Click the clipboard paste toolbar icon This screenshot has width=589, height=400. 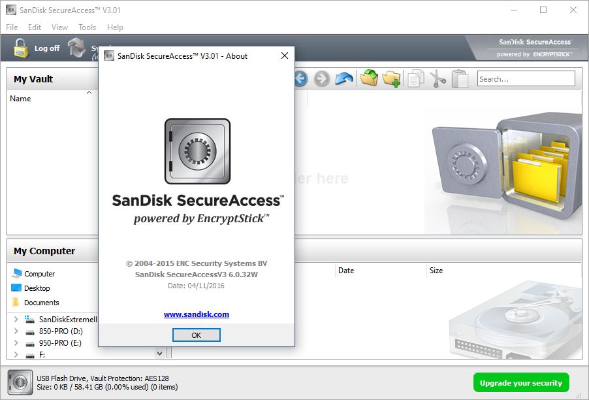click(x=460, y=78)
